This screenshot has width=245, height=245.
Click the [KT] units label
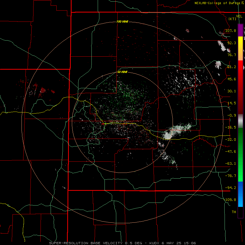tap(232, 19)
